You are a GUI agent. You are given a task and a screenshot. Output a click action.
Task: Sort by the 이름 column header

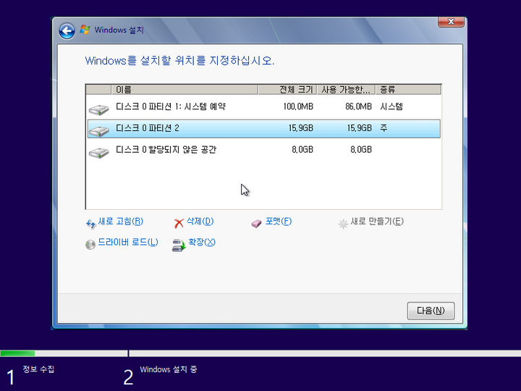(x=185, y=90)
